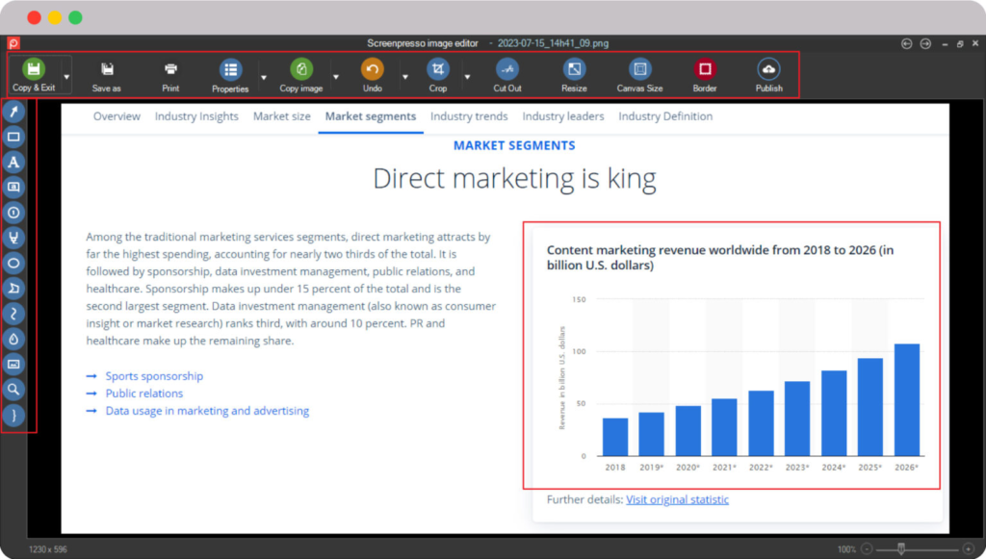The height and width of the screenshot is (559, 986).
Task: Pick the Blur droplet tool
Action: (14, 339)
